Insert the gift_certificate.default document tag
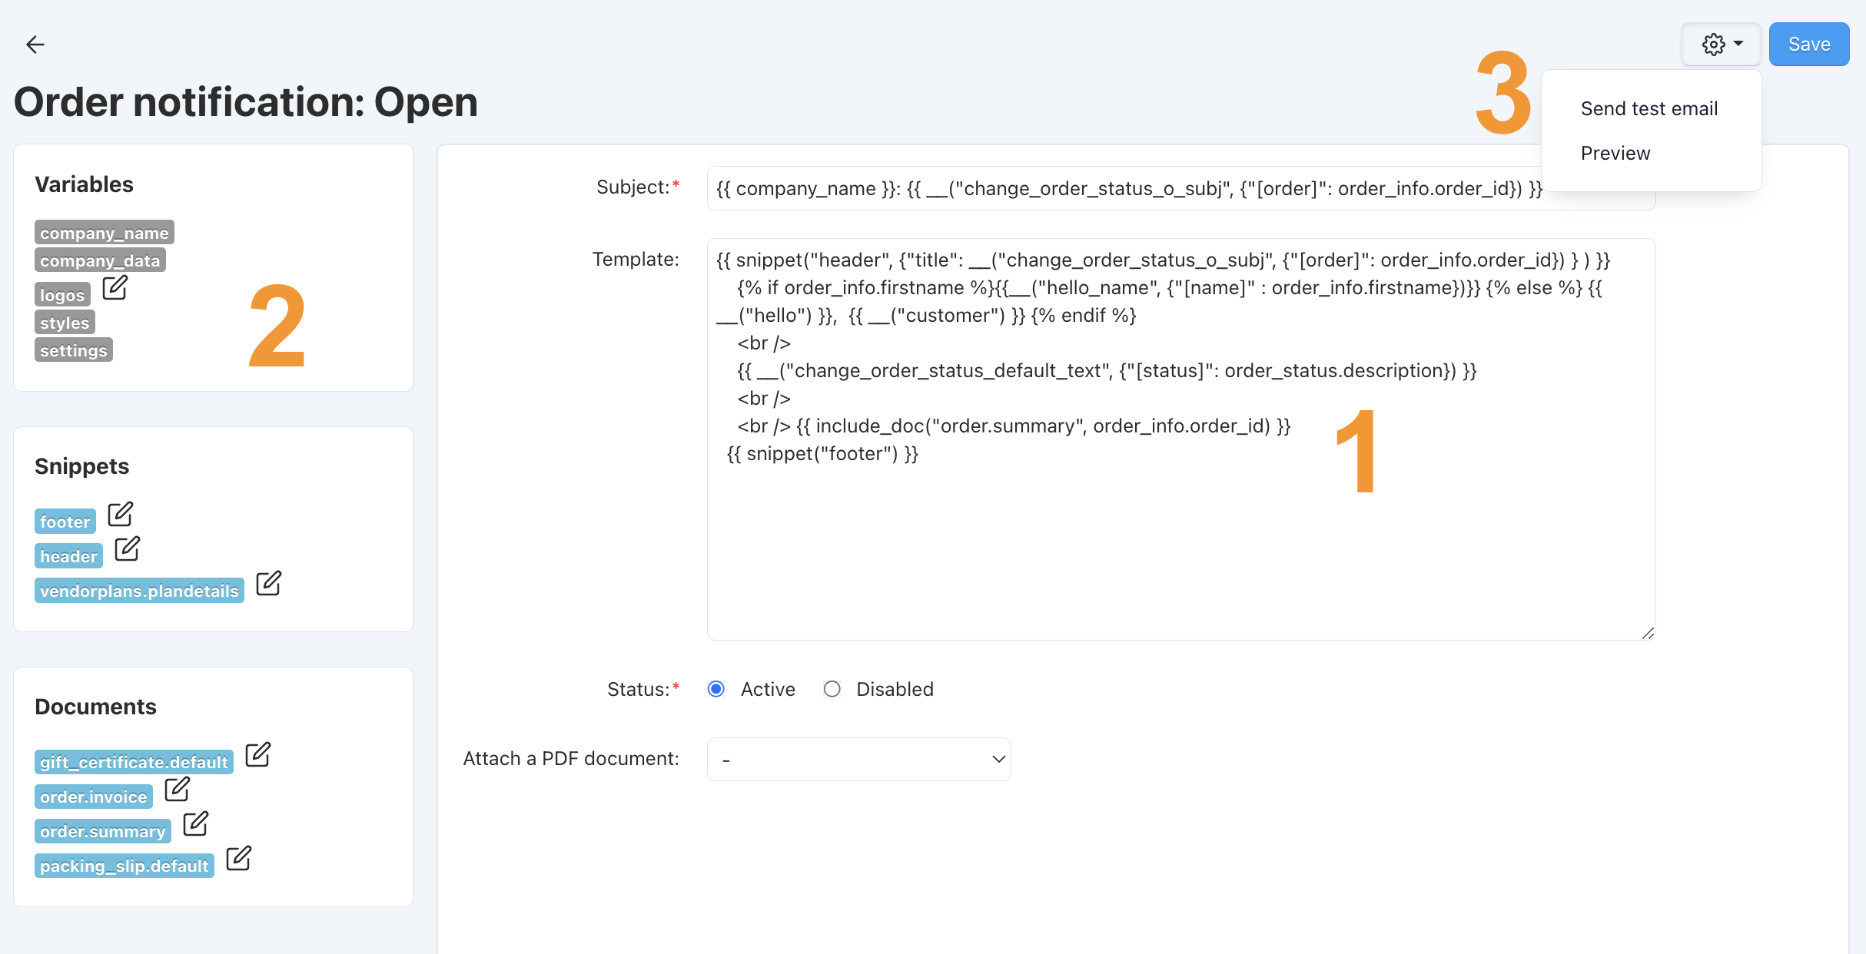 click(134, 762)
